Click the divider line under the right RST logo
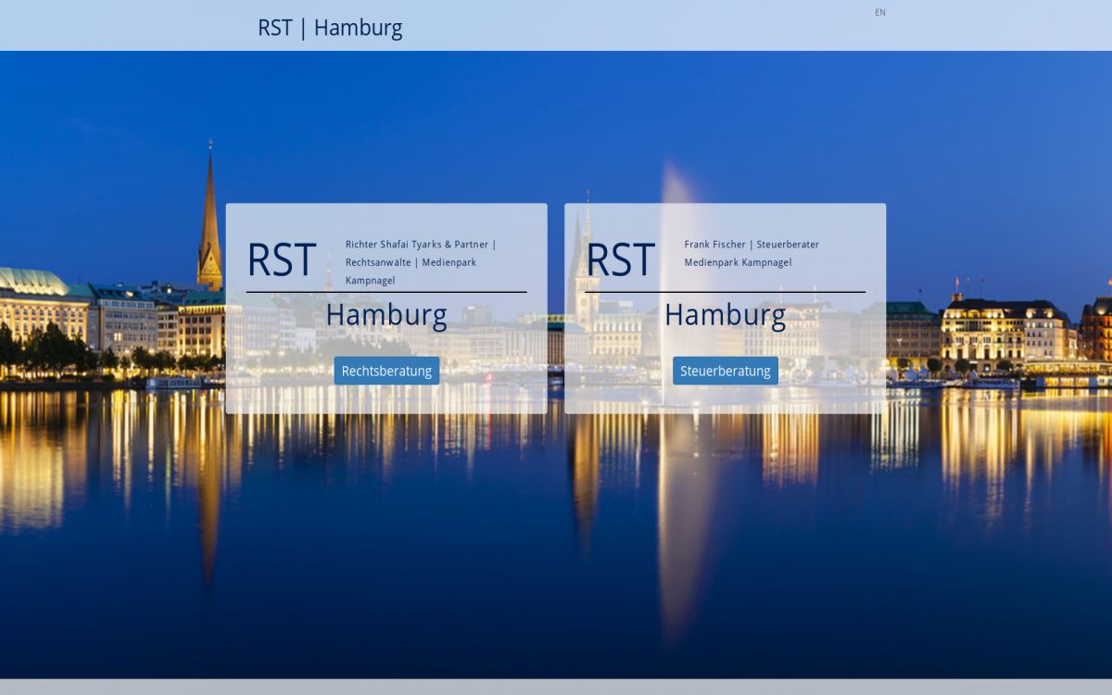 point(726,290)
